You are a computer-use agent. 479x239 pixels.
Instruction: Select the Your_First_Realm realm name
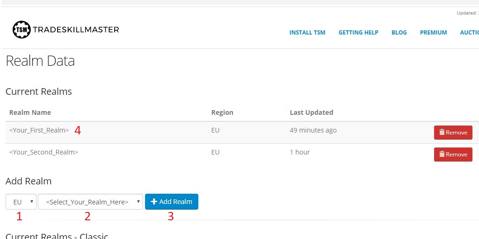pyautogui.click(x=39, y=130)
